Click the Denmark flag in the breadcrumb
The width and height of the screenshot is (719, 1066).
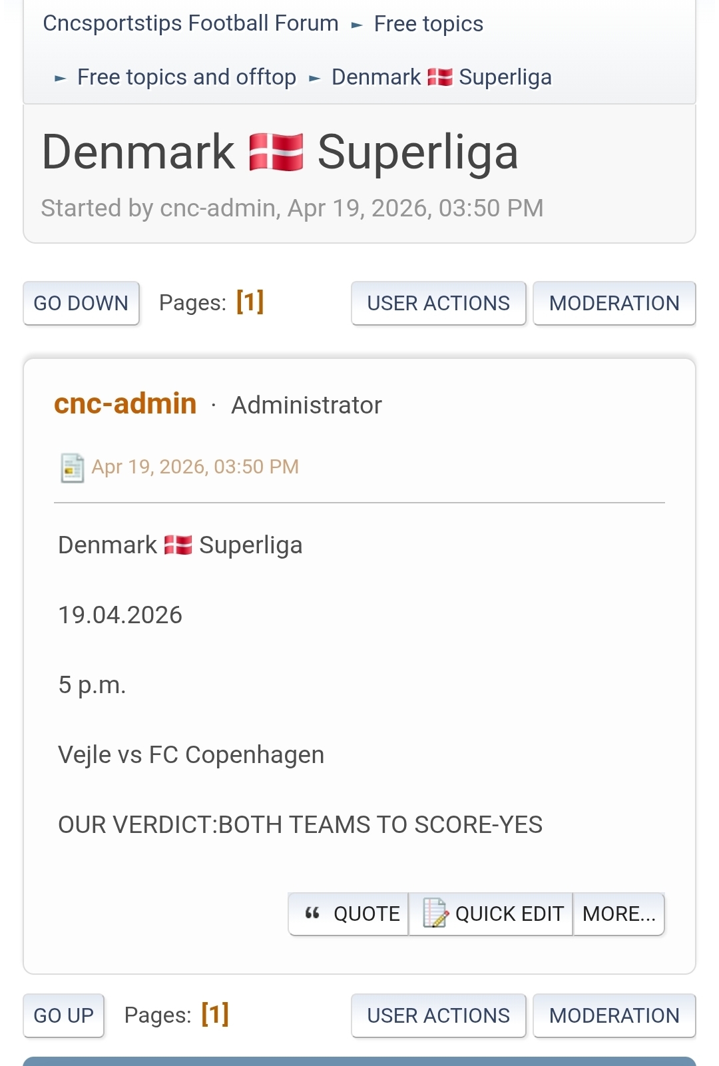click(440, 77)
